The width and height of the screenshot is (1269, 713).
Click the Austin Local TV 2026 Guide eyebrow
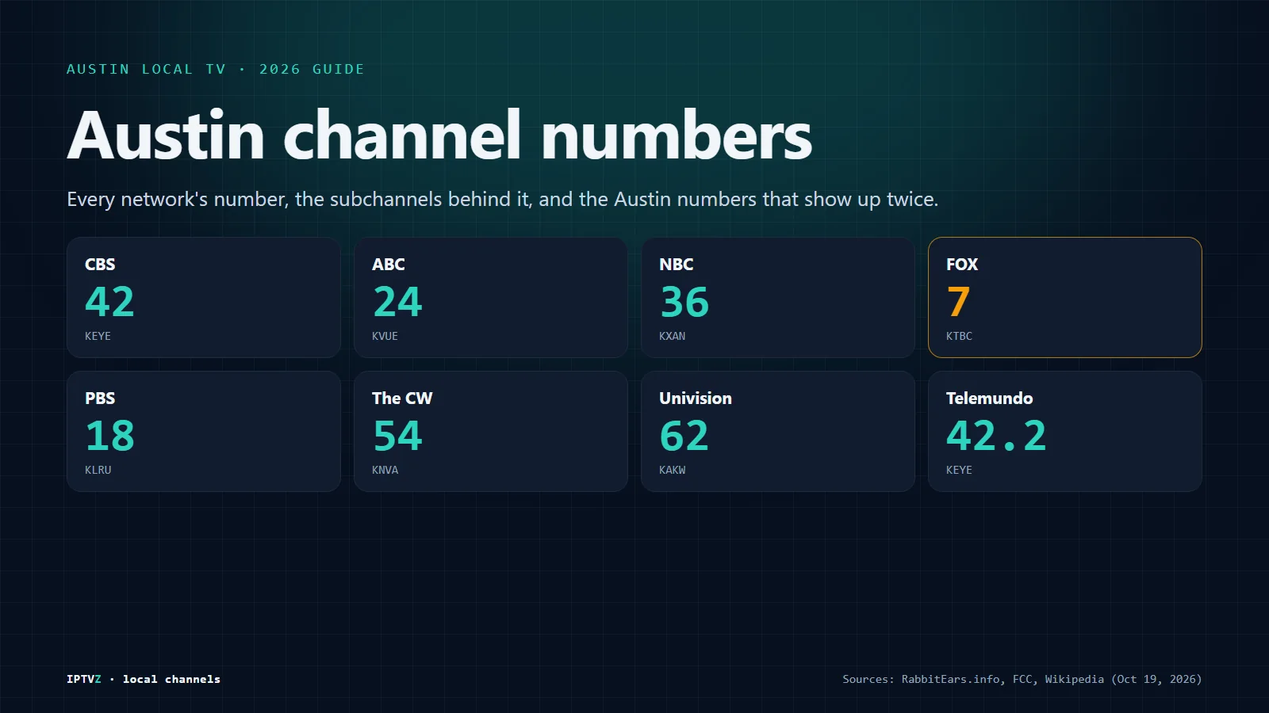(216, 69)
